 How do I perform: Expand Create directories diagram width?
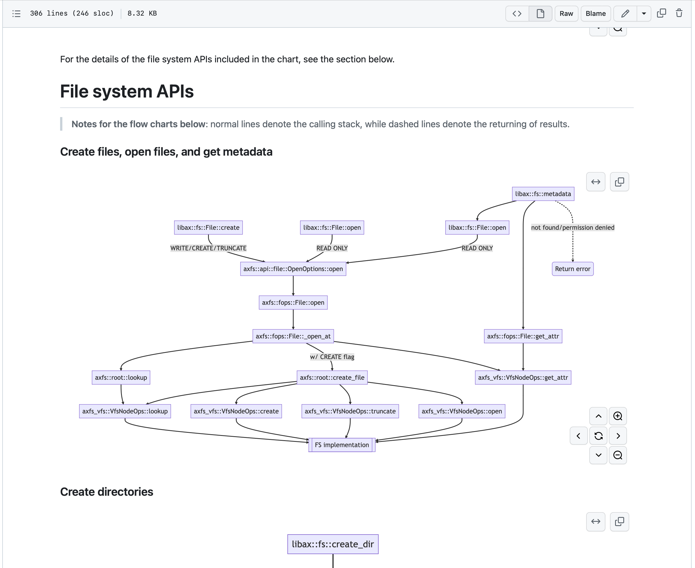coord(596,521)
